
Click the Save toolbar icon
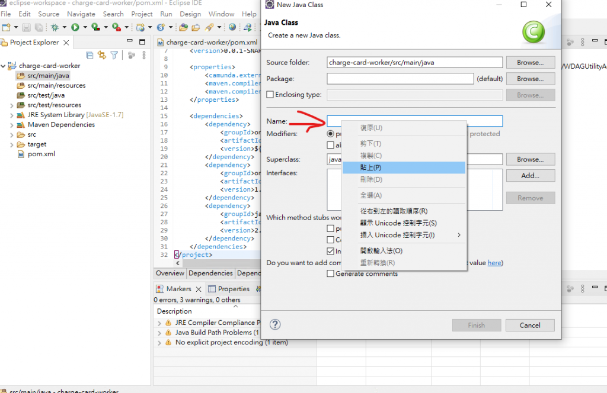coord(26,27)
